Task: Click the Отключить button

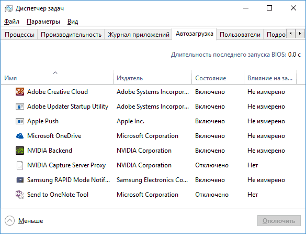Action: [279, 221]
